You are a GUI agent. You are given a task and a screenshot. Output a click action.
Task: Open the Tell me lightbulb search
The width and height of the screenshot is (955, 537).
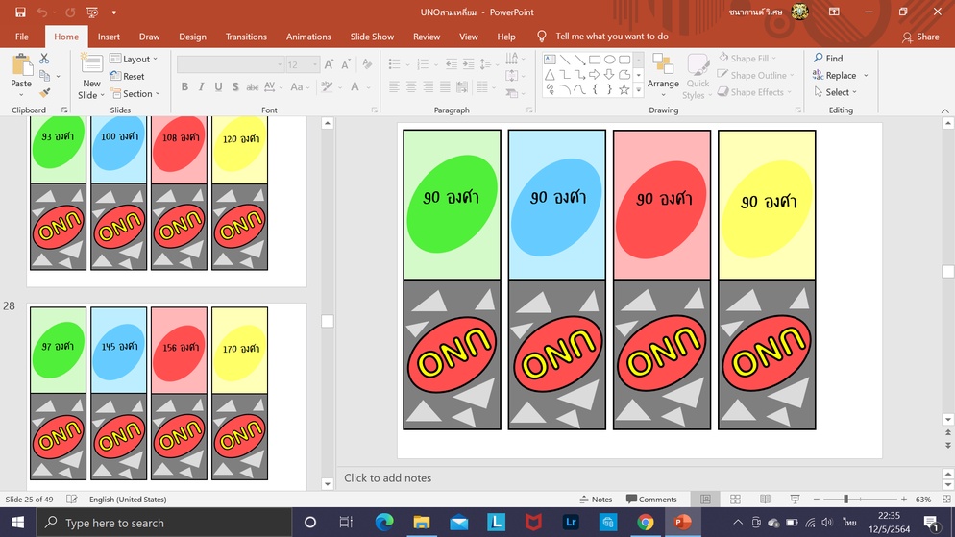pos(542,37)
